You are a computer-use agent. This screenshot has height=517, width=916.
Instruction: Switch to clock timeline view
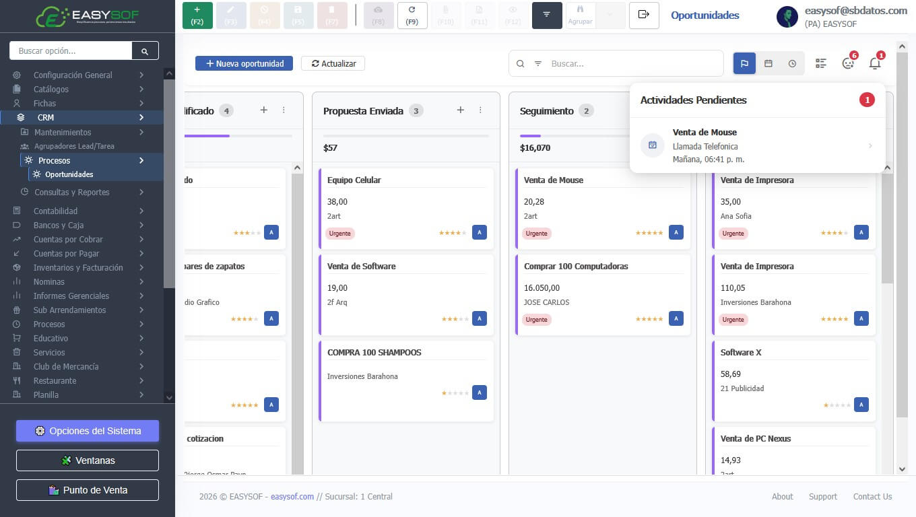point(792,63)
